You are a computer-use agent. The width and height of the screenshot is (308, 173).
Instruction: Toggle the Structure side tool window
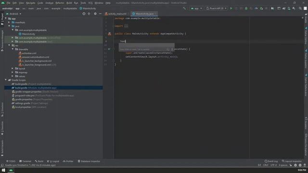[x=2, y=110]
